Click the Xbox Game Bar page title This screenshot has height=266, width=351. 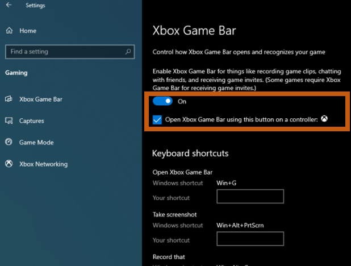[x=194, y=31]
